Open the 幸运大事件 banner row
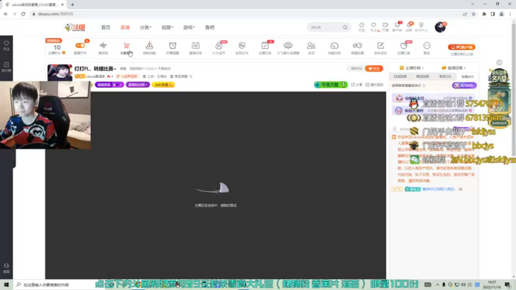The image size is (516, 290). pos(433,110)
